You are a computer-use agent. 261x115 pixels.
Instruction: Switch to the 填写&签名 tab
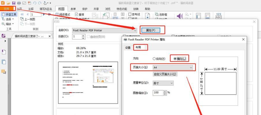tap(46, 9)
